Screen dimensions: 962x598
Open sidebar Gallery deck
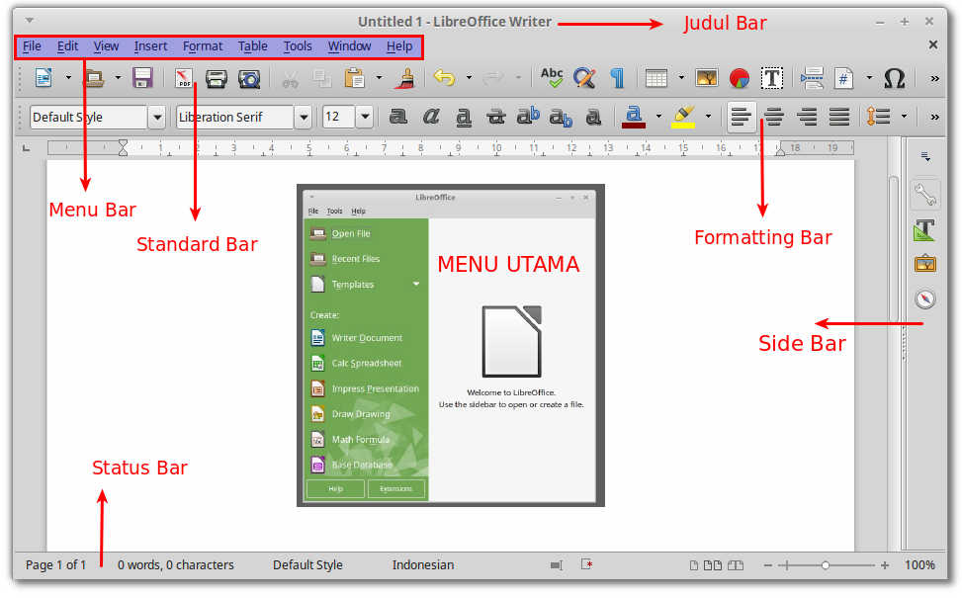pos(924,264)
